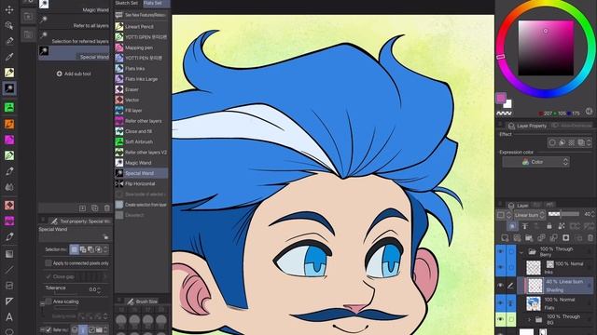
Task: Open the palette color dropdown beside Linear burn
Action: click(x=504, y=215)
